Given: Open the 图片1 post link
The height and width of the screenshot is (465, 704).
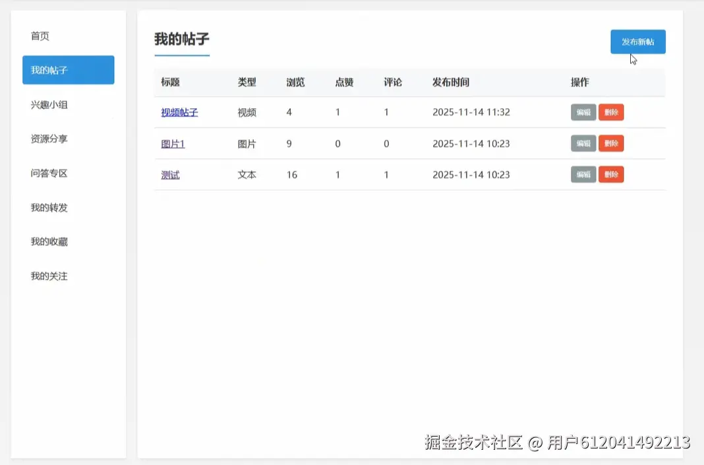Looking at the screenshot, I should pos(173,143).
